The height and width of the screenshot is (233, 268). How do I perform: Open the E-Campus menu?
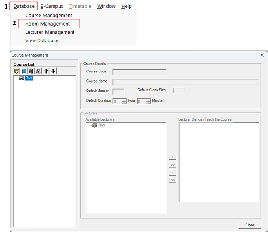tap(52, 6)
